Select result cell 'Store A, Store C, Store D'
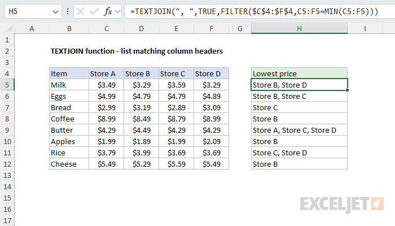Screen dimensions: 395x226 299,130
